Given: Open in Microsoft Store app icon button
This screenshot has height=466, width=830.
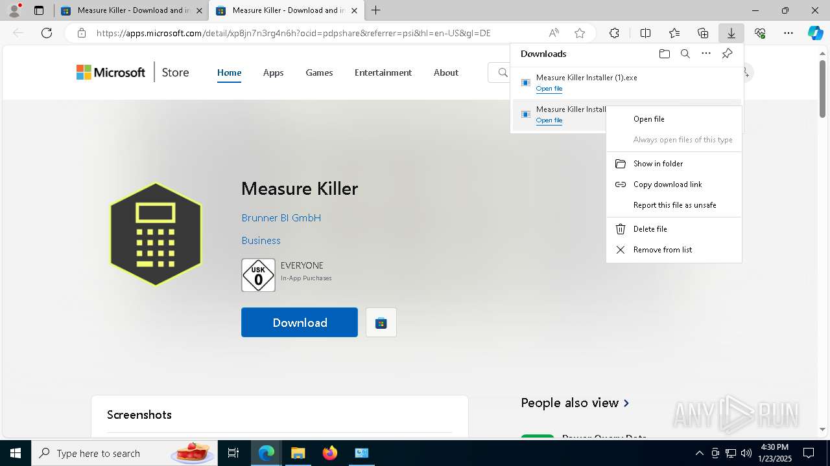Looking at the screenshot, I should (381, 322).
